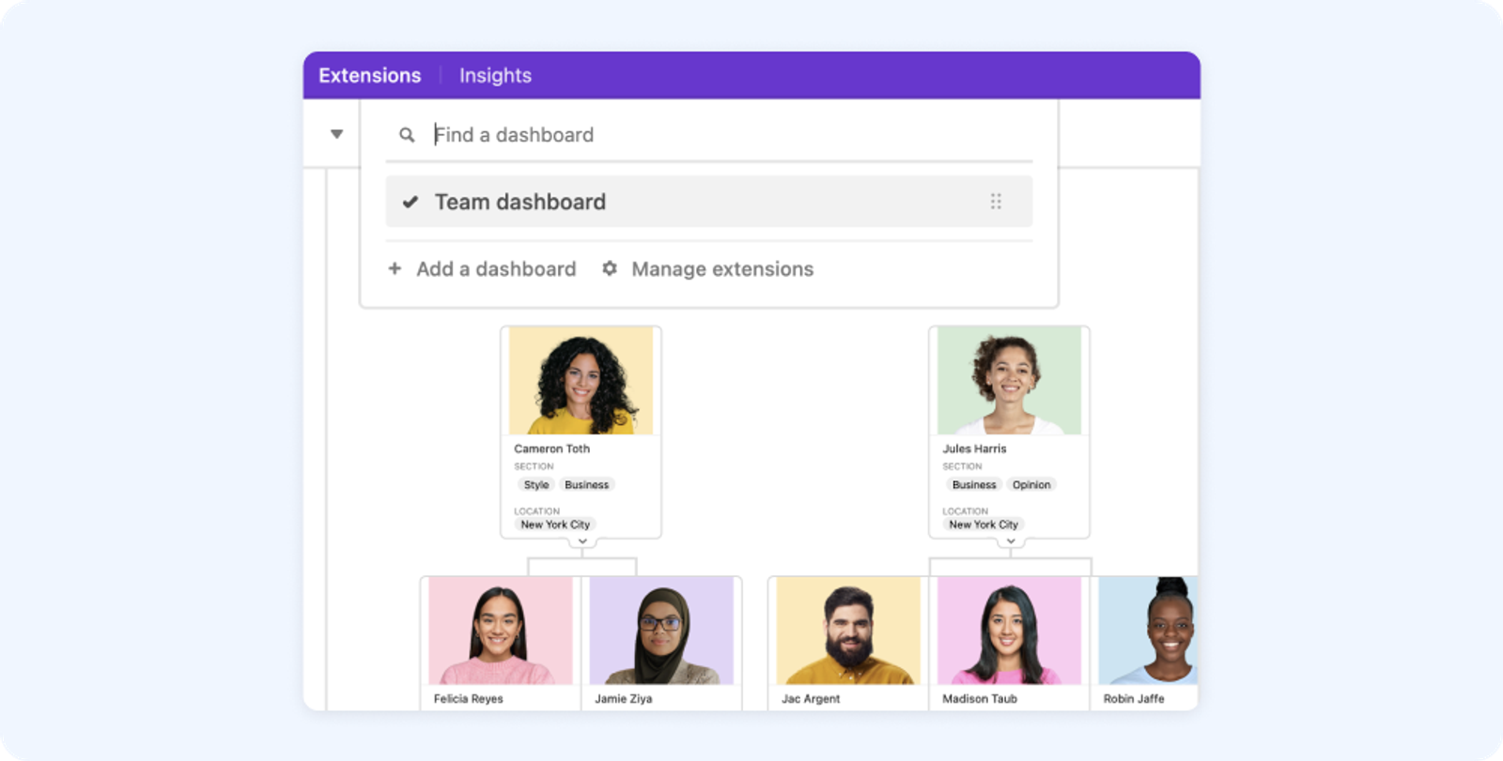Click the Cameron Toth name
Viewport: 1503px width, 761px height.
[551, 449]
